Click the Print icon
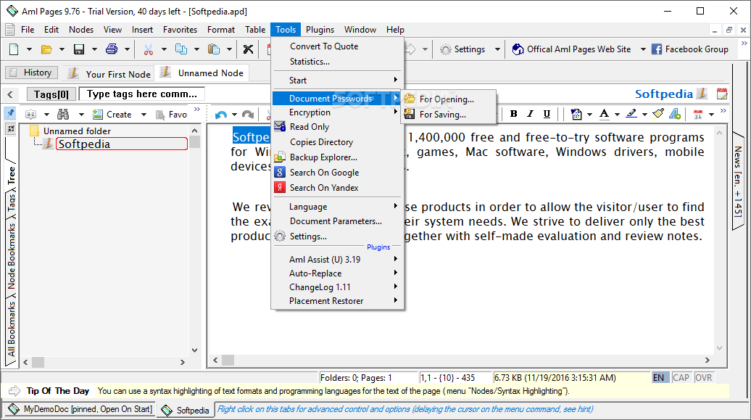Viewport: 751px width, 420px height. point(112,49)
